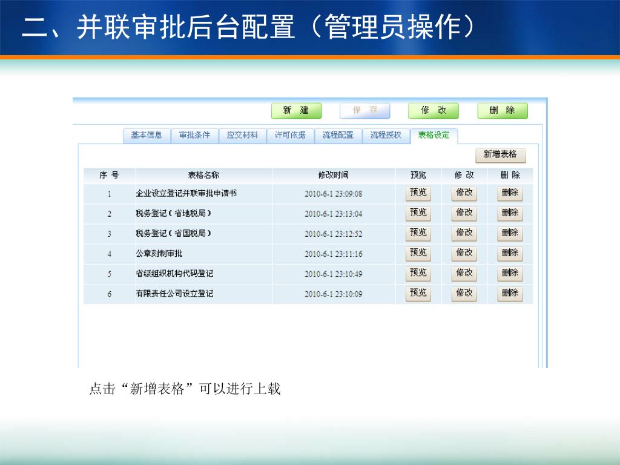The image size is (620, 465).
Task: Click 修改 for 企业设立登记并联审批申请书 row
Action: coord(464,193)
